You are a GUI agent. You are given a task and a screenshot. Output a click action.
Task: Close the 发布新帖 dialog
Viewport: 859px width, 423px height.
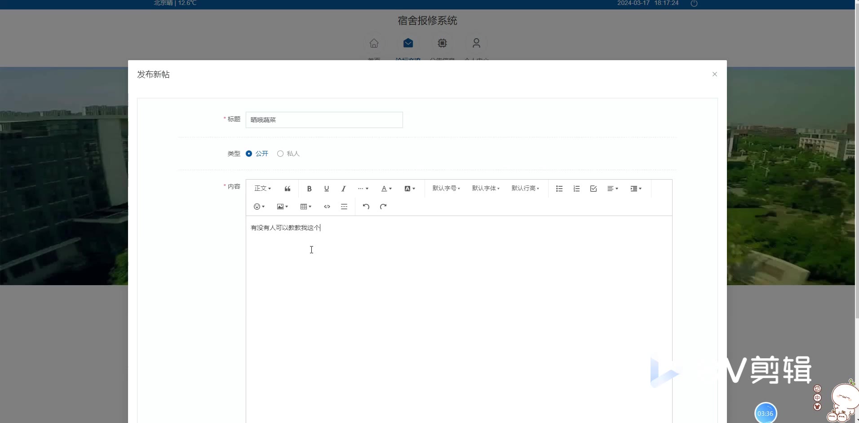pos(715,74)
